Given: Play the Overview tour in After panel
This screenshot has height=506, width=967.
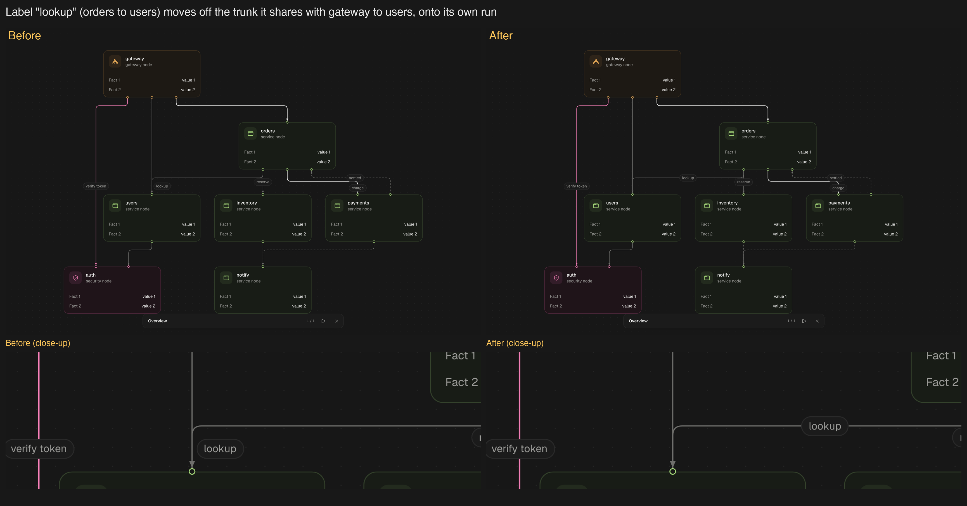Looking at the screenshot, I should point(804,321).
